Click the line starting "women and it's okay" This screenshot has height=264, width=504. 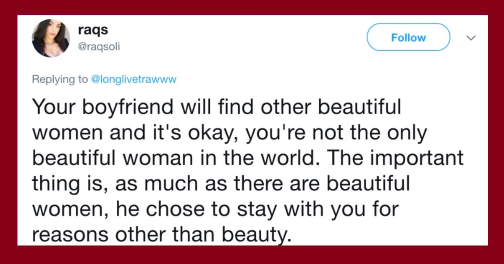[x=229, y=133]
